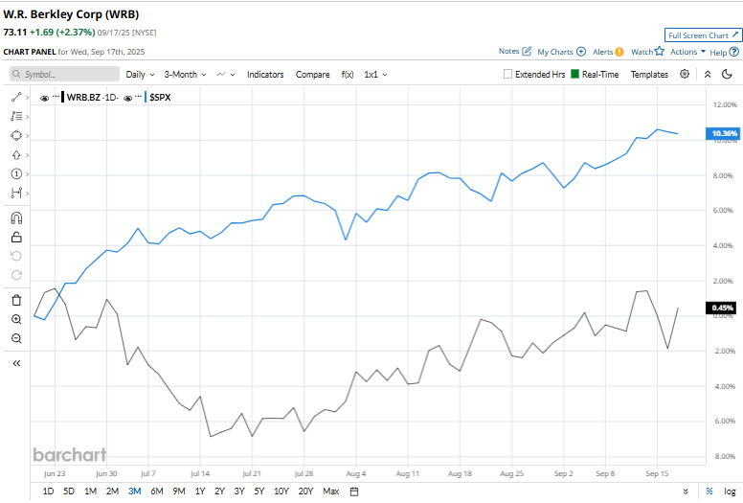Add to My Charts plus icon
This screenshot has width=743, height=503.
click(x=581, y=51)
